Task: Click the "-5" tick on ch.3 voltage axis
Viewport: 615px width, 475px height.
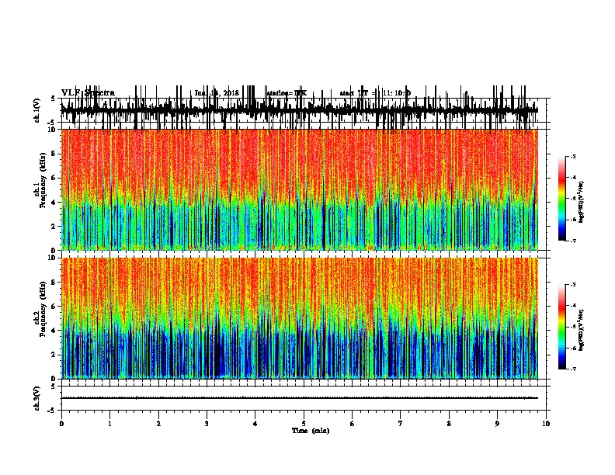Action: click(53, 411)
